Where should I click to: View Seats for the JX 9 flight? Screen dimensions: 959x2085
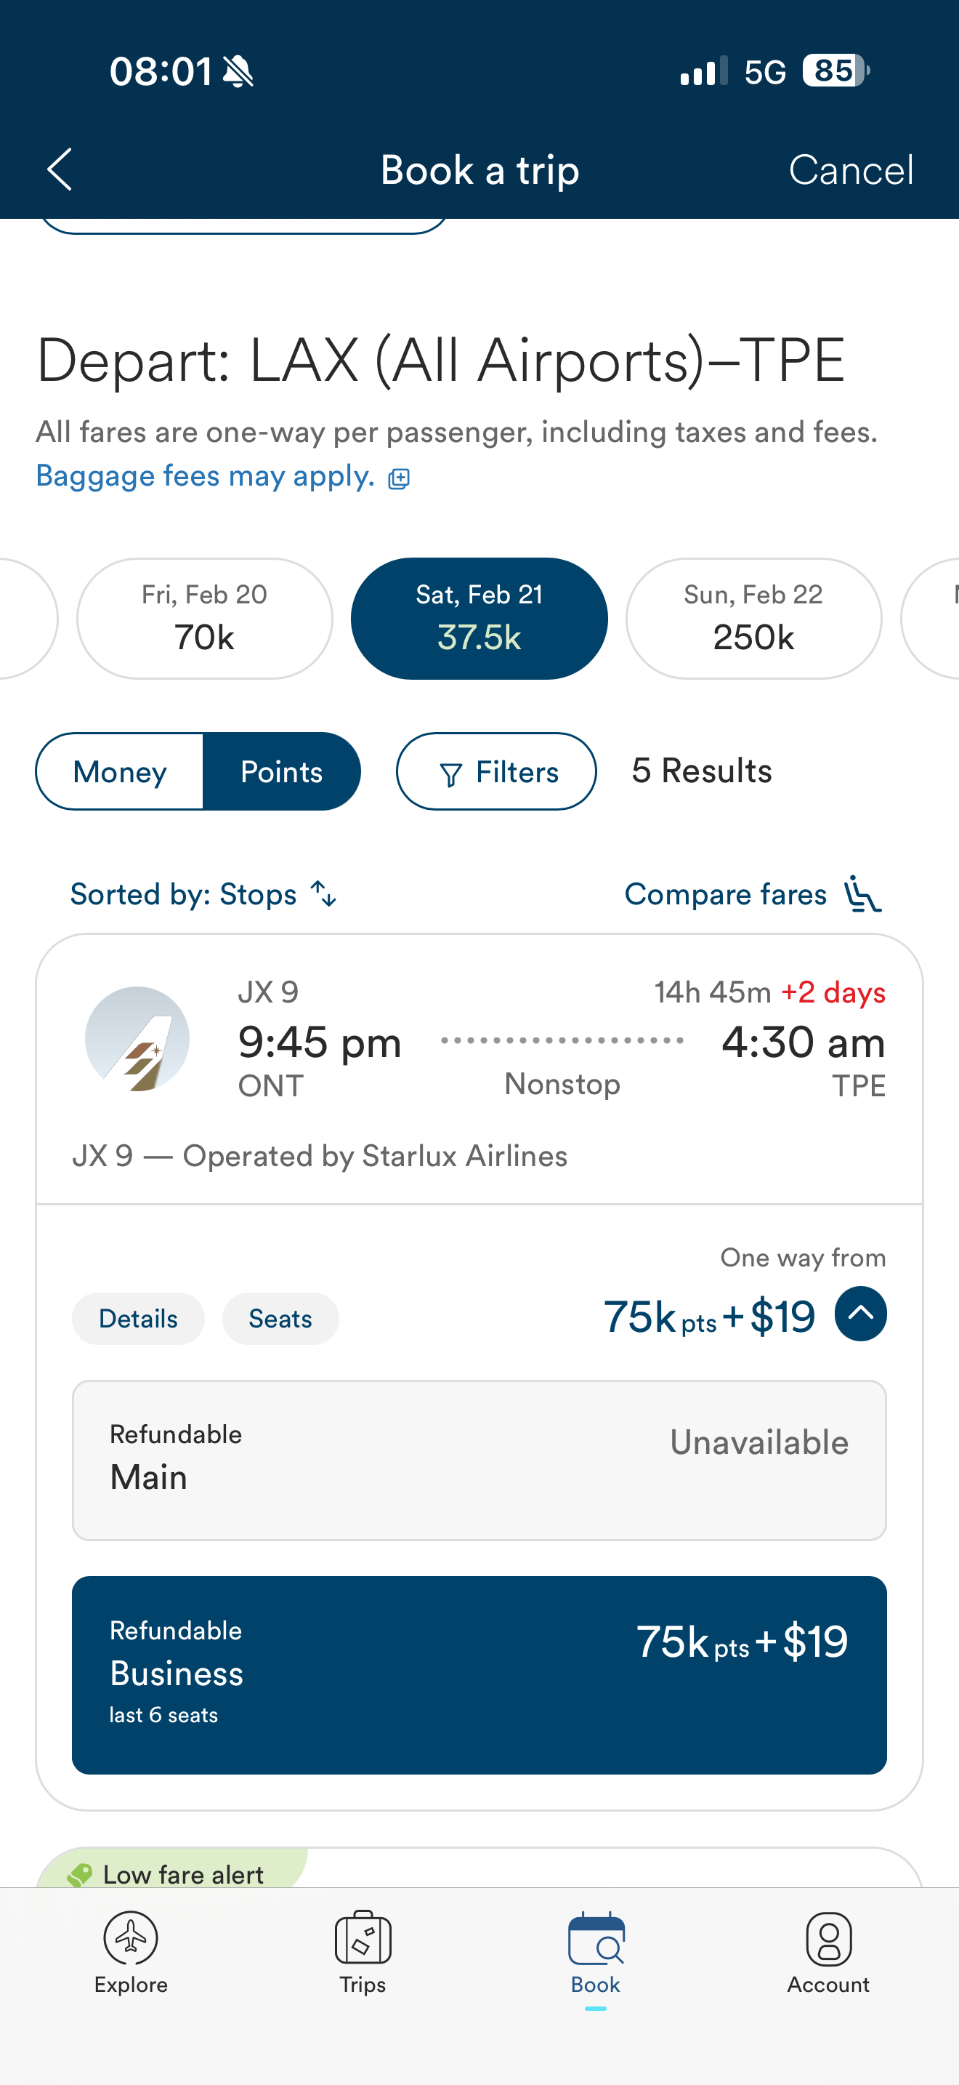pos(280,1319)
